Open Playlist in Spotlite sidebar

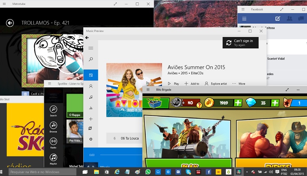(x=53, y=157)
